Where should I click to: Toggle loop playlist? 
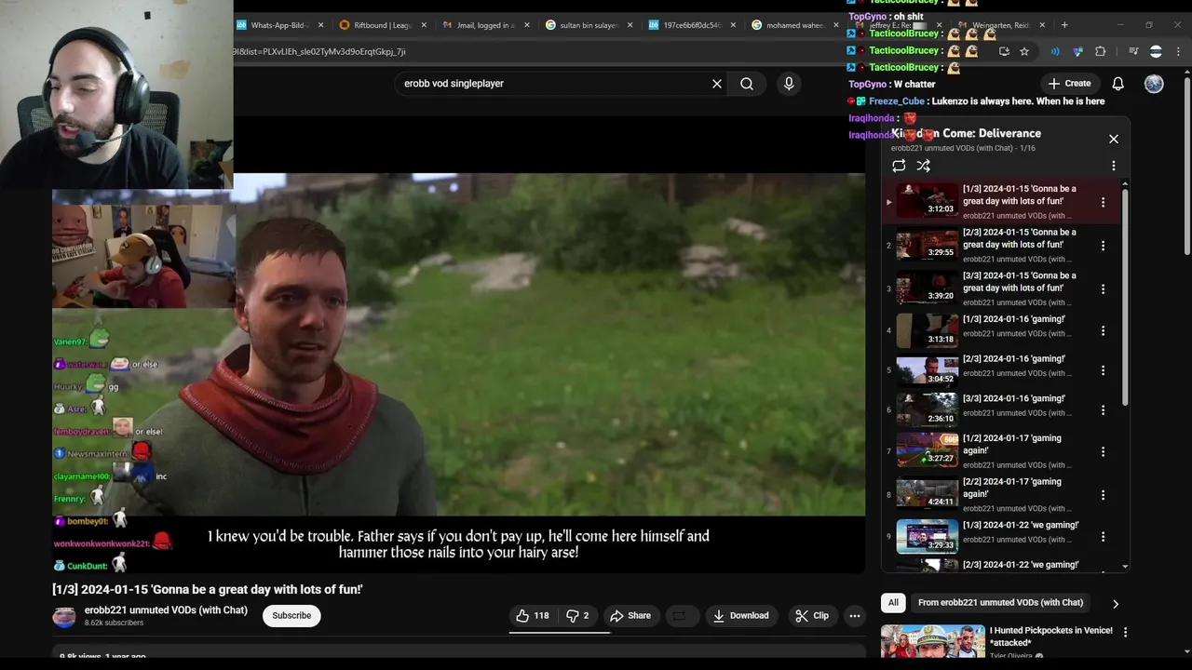pos(899,166)
